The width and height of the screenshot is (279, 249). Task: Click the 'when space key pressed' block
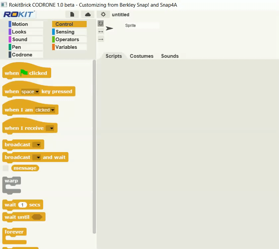click(39, 89)
